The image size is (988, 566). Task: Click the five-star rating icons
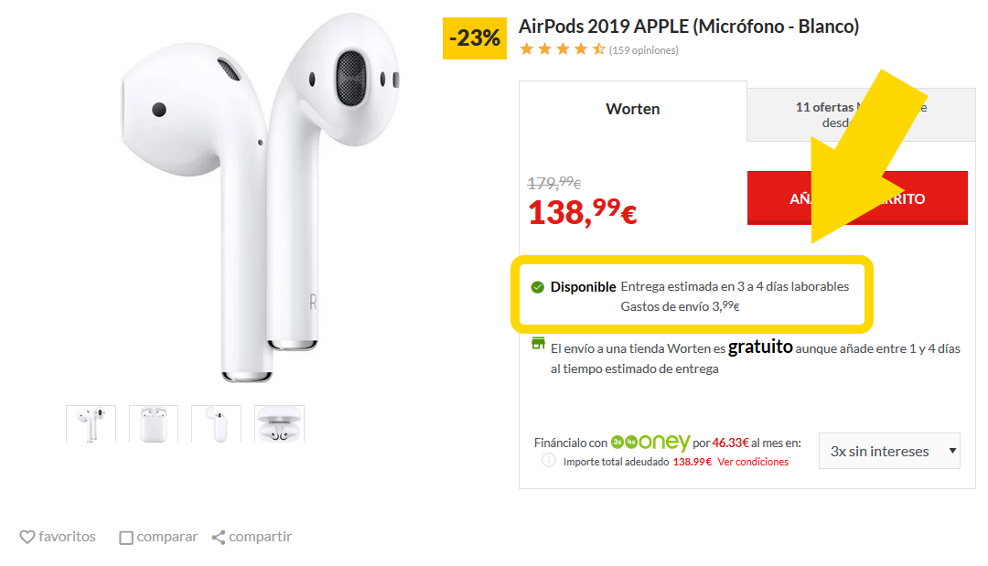tap(562, 48)
